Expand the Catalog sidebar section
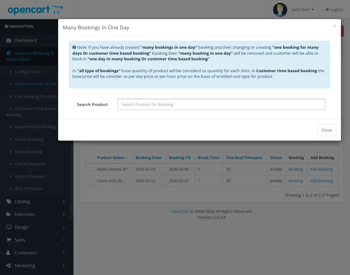The width and height of the screenshot is (350, 275). point(22,201)
